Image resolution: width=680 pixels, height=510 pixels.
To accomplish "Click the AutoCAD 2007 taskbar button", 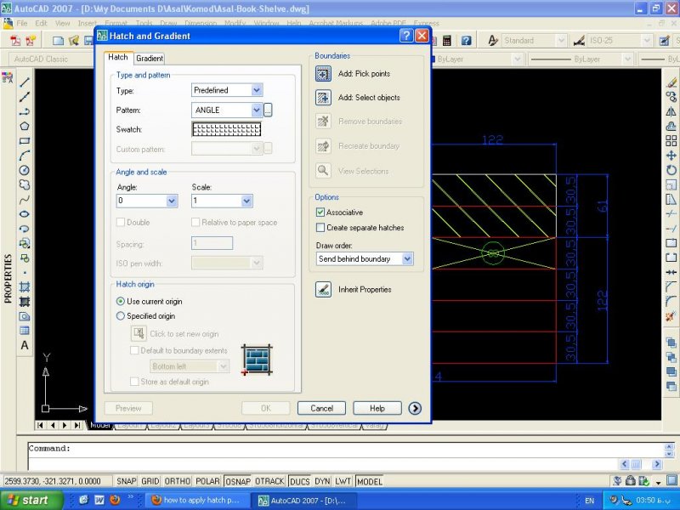I will [306, 500].
